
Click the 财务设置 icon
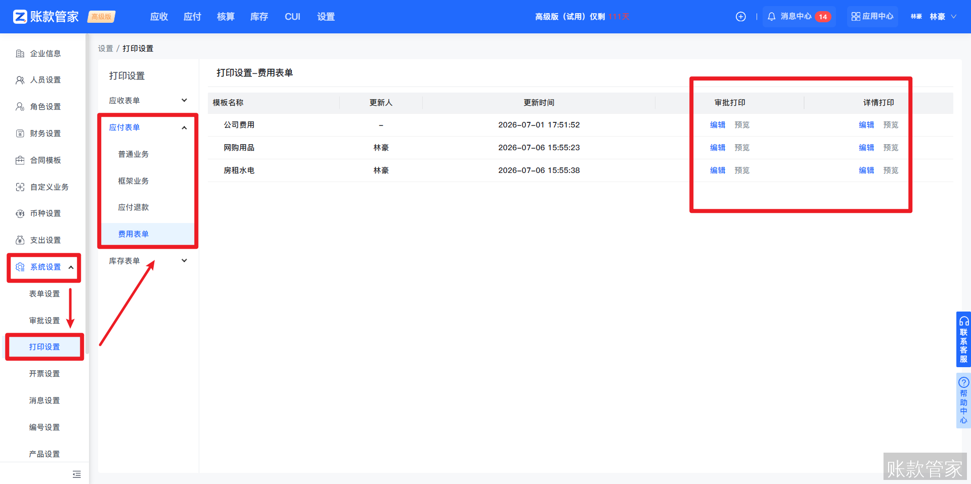pyautogui.click(x=20, y=134)
